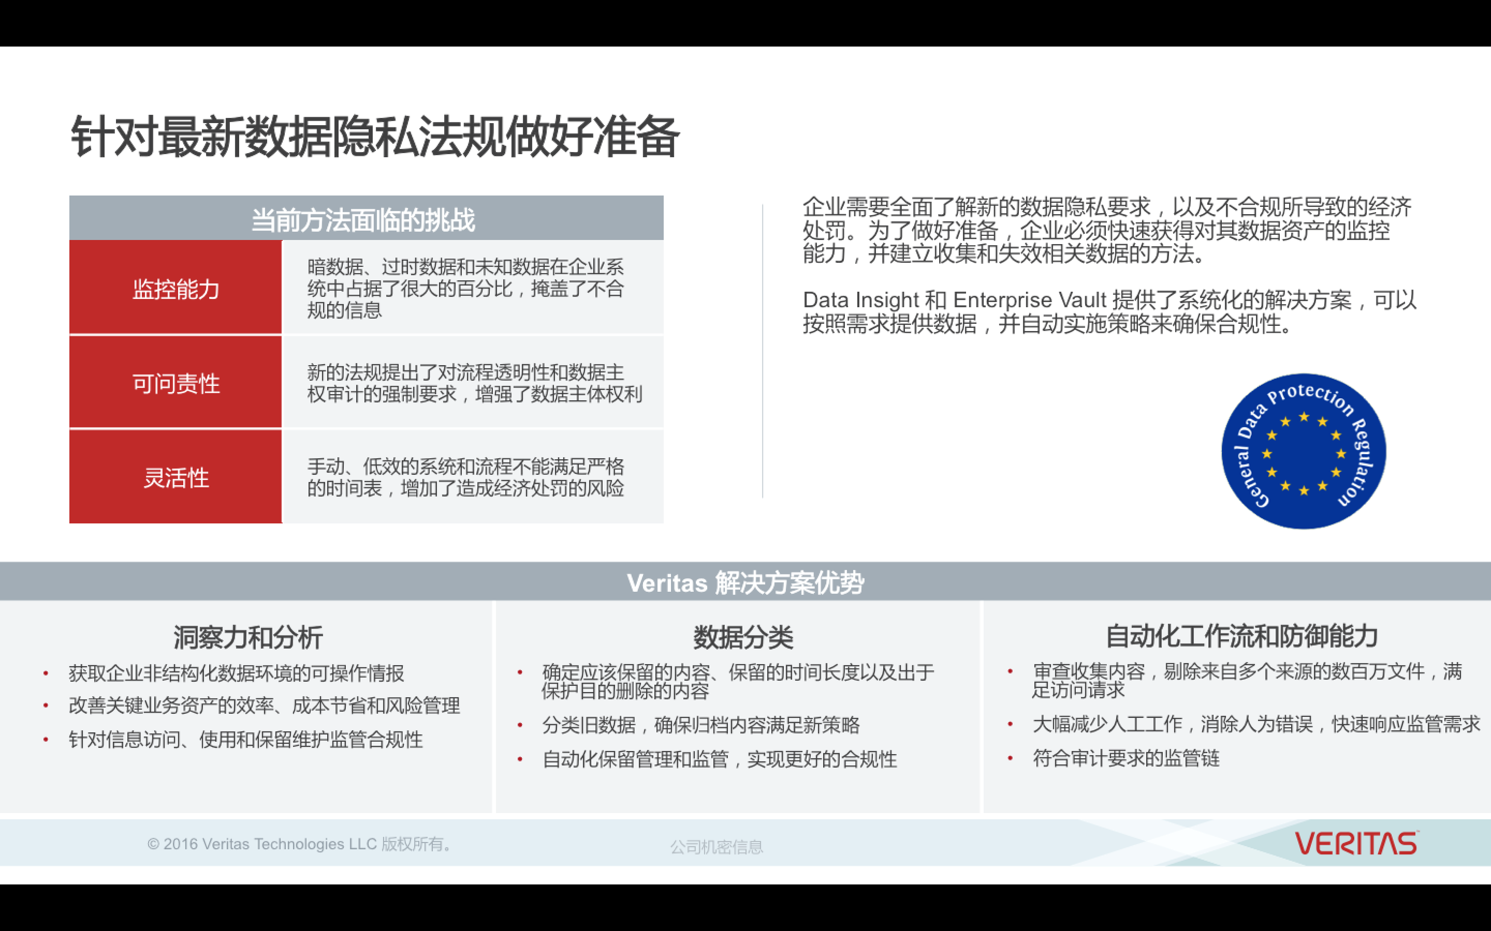
Task: Select the red 可问责性 cell
Action: pyautogui.click(x=176, y=383)
